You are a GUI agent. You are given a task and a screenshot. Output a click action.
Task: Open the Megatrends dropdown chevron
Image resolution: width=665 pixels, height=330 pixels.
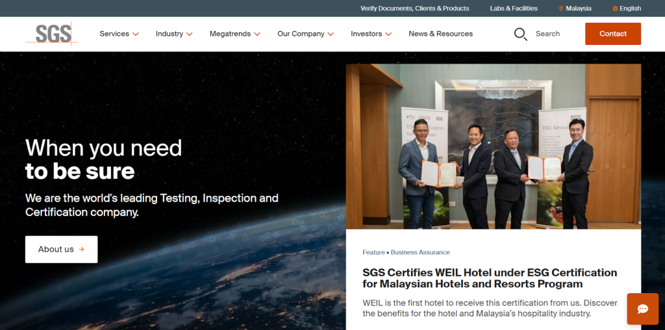tap(257, 34)
